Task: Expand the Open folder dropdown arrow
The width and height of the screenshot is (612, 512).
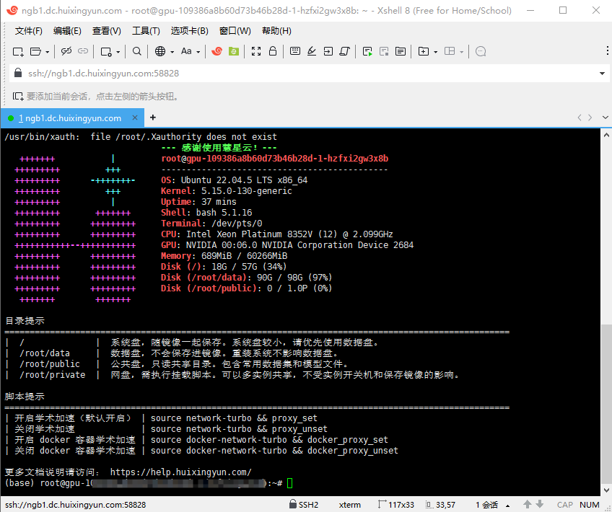Action: 48,52
